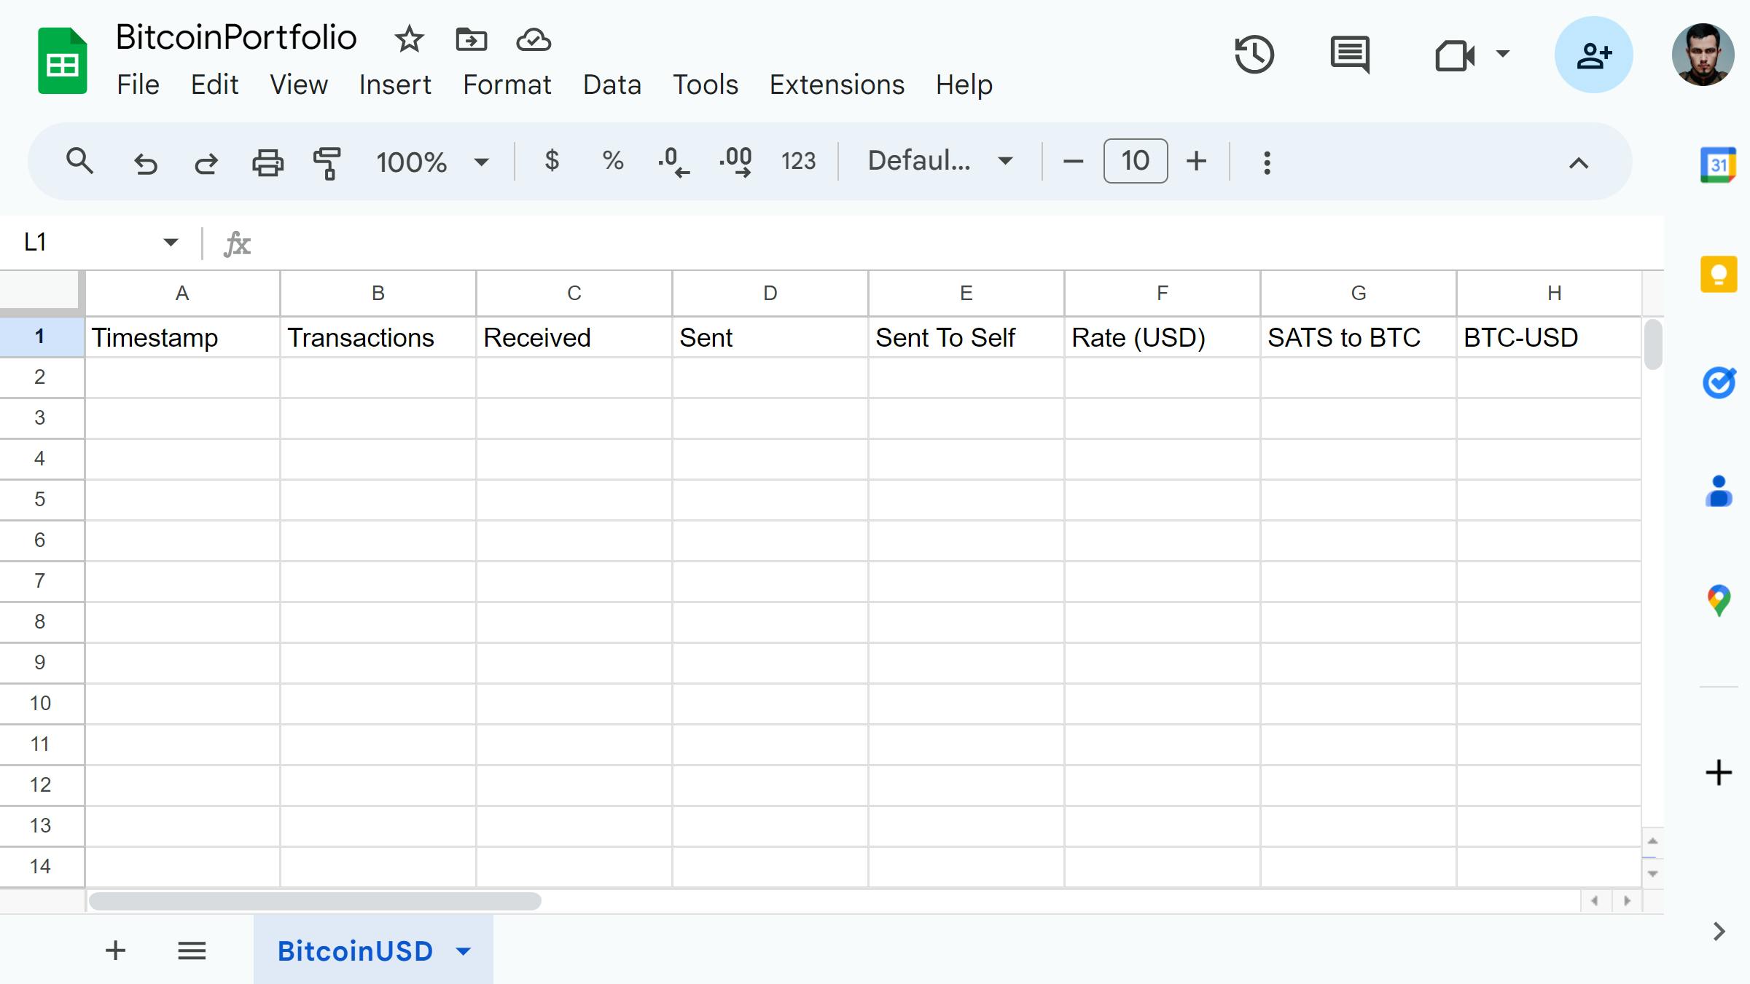Click the Search icon in toolbar
Image resolution: width=1750 pixels, height=984 pixels.
[x=78, y=161]
